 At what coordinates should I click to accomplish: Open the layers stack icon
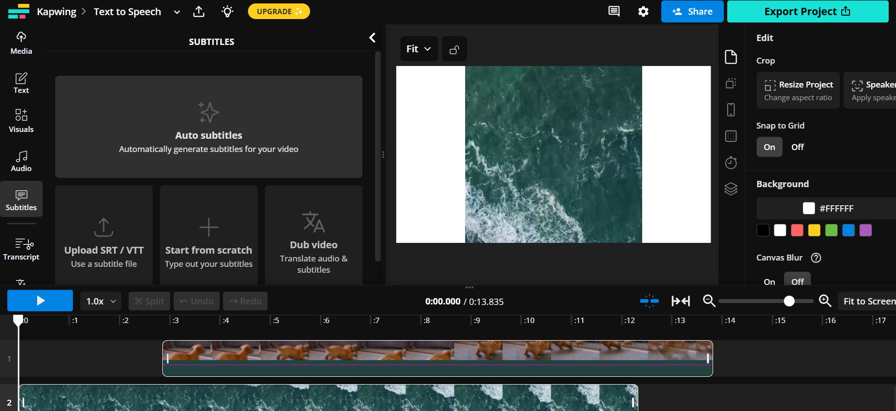coord(731,189)
